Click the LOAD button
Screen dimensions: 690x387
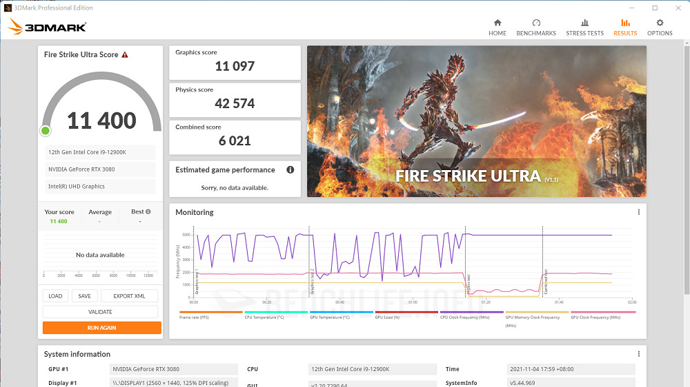[55, 296]
